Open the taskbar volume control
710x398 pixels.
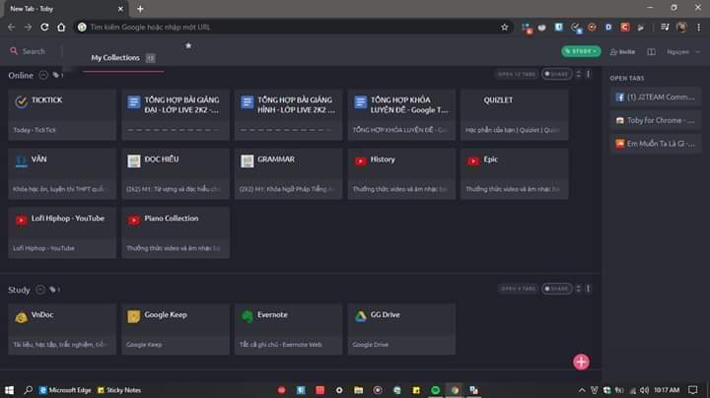(644, 390)
